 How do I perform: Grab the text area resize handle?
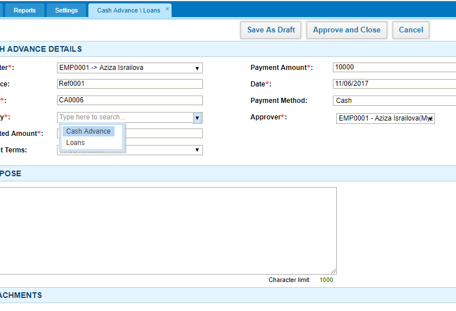[x=333, y=271]
